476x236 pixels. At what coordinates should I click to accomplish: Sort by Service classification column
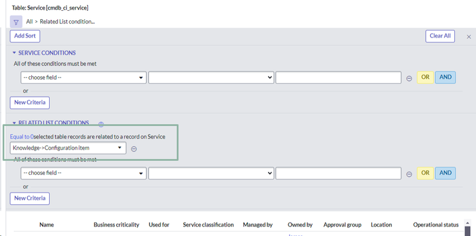coord(208,225)
